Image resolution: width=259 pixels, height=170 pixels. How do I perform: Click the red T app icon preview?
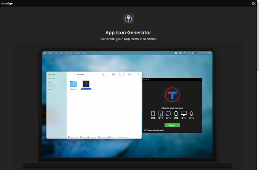(x=172, y=95)
